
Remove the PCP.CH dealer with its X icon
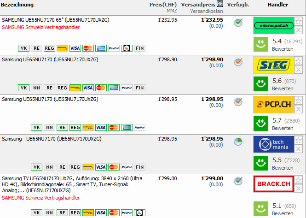click(298, 109)
